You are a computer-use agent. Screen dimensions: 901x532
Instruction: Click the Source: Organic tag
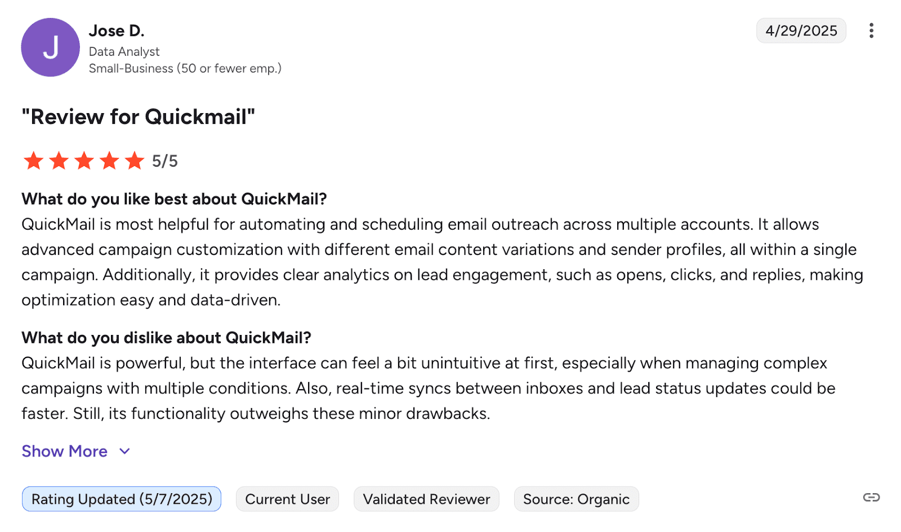point(576,499)
